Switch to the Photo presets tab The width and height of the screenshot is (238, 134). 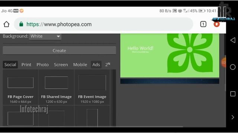coord(42,64)
